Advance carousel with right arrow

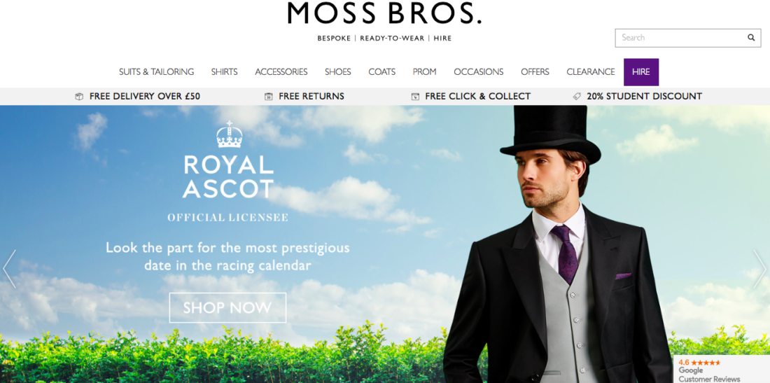759,269
